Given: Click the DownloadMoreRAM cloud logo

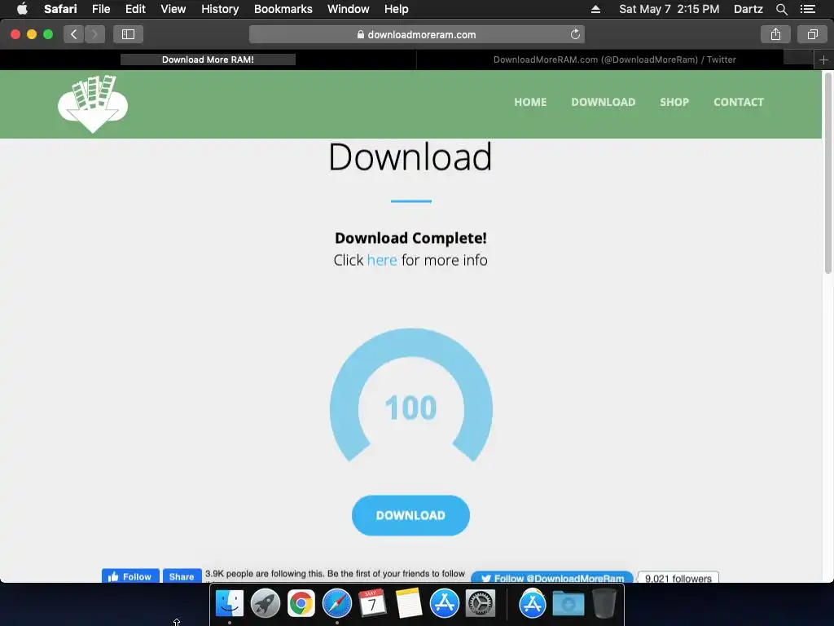Looking at the screenshot, I should pyautogui.click(x=93, y=104).
